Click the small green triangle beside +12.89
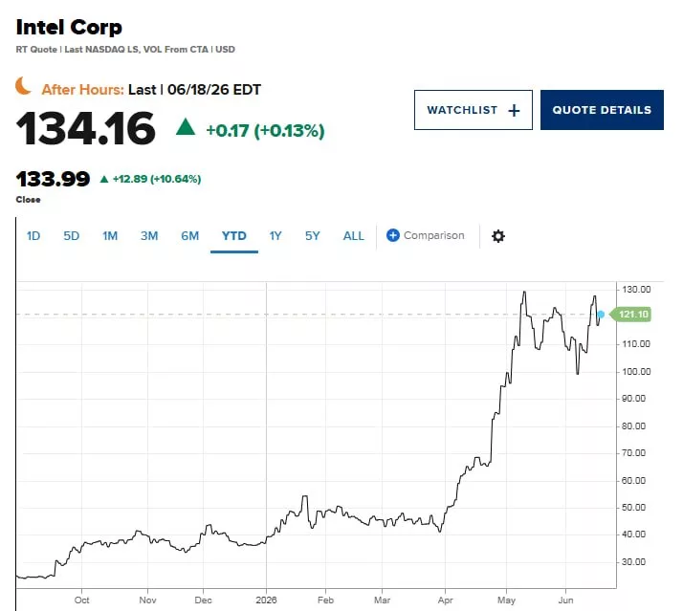This screenshot has height=611, width=683. (104, 179)
